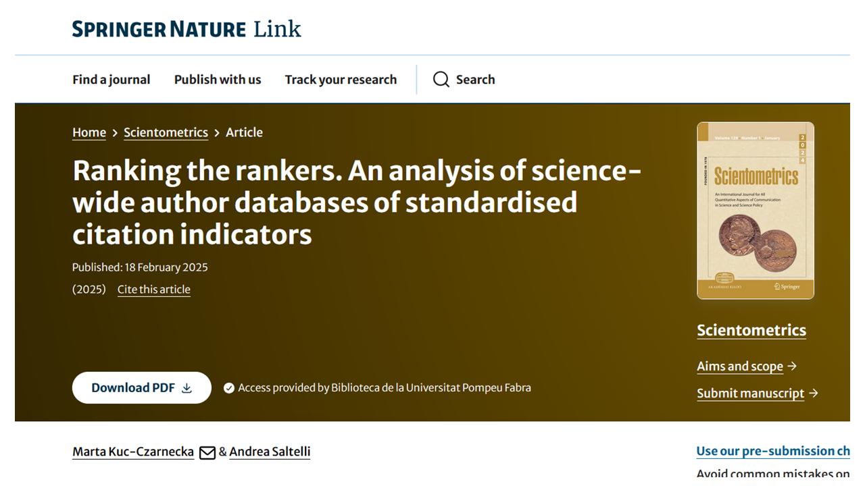The height and width of the screenshot is (486, 865).
Task: Click the magnifying glass search icon
Action: 441,80
